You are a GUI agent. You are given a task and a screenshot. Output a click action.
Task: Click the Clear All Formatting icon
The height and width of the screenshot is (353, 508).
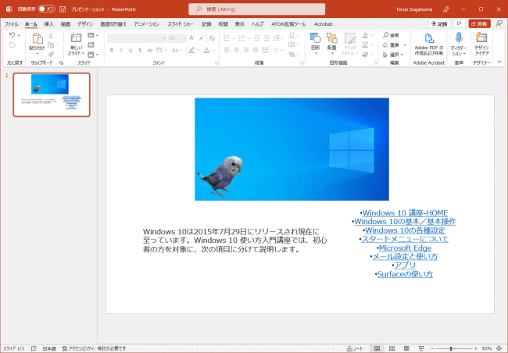click(212, 38)
